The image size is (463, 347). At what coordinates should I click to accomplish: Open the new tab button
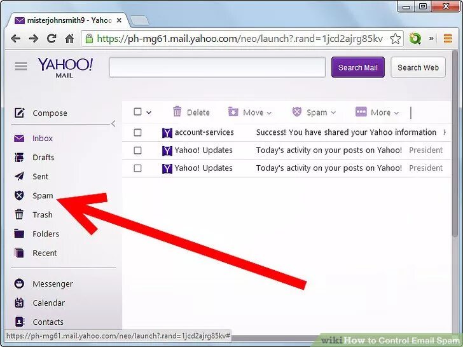[139, 20]
